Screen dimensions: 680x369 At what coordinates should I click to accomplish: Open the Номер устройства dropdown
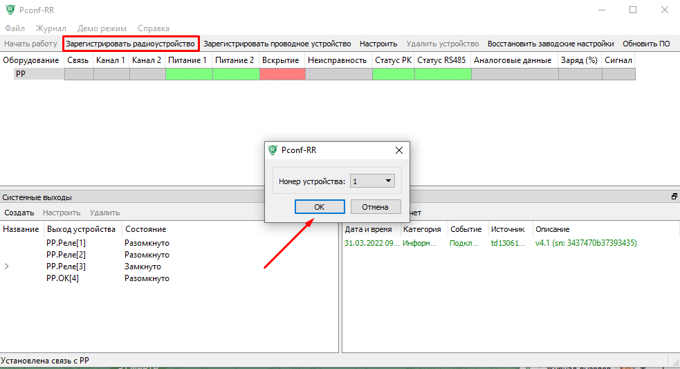coord(372,181)
